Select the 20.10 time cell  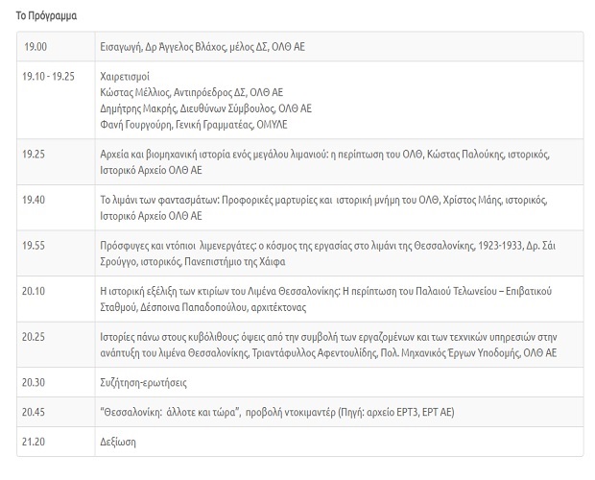click(x=35, y=291)
